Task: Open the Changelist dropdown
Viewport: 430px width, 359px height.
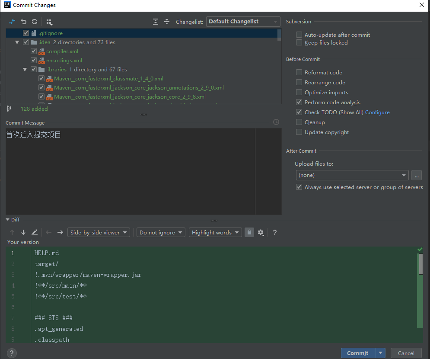Action: point(243,22)
